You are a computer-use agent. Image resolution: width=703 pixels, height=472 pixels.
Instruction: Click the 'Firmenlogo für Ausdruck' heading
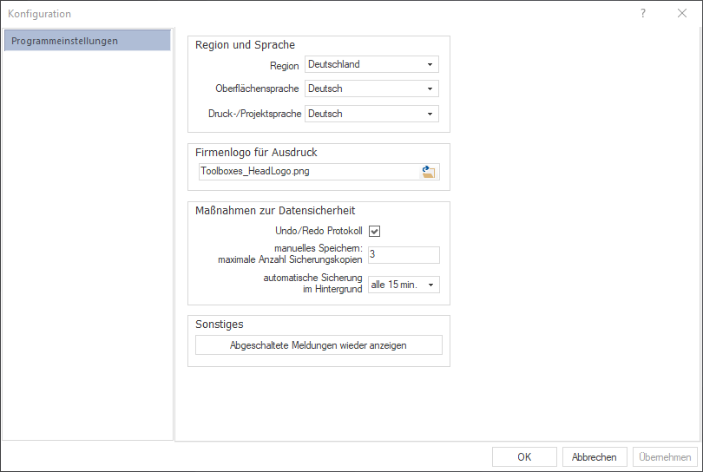(256, 153)
